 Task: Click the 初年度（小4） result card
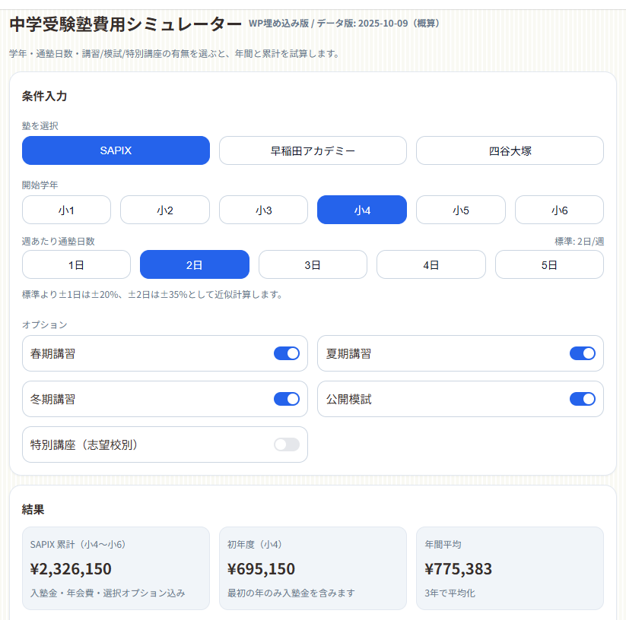[x=313, y=568]
